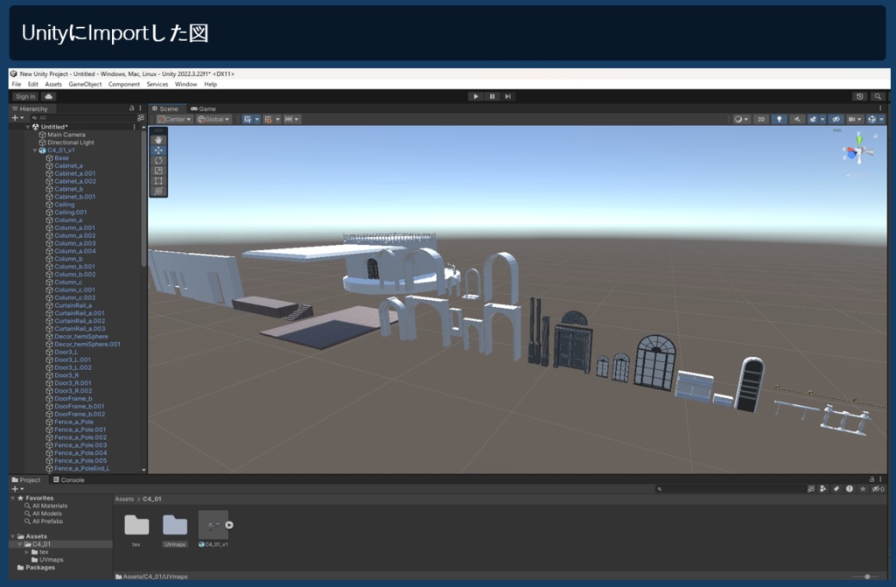Toggle scene lighting button

pos(779,119)
